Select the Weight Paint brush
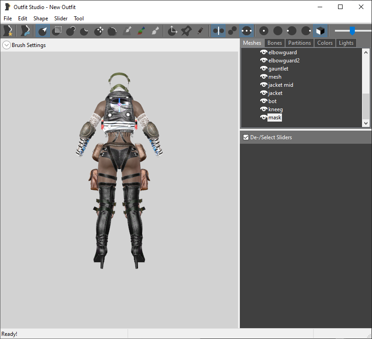Image resolution: width=372 pixels, height=339 pixels. coord(128,31)
